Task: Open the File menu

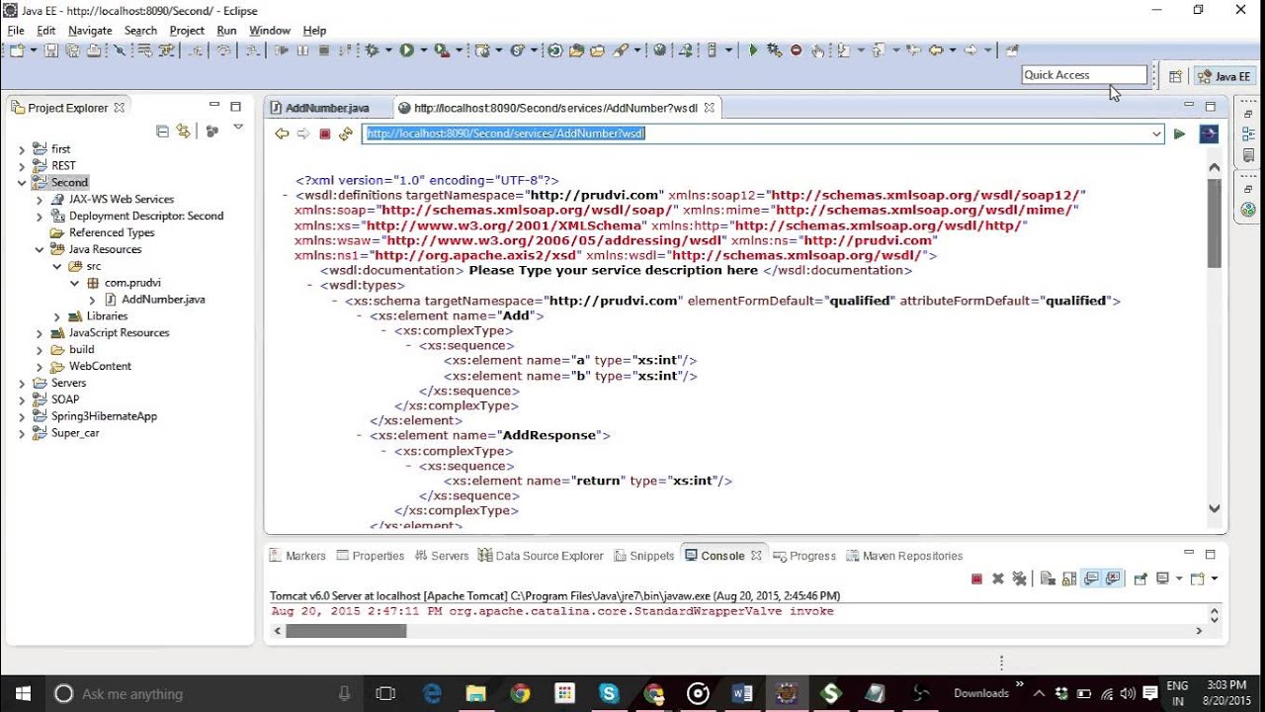Action: (16, 31)
